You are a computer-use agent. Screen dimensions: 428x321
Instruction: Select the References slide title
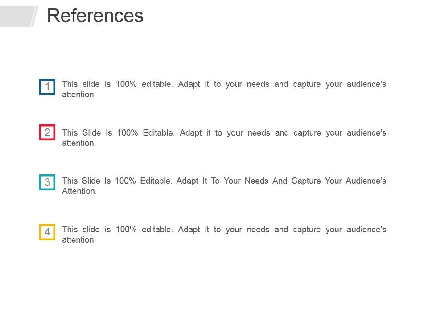[95, 16]
